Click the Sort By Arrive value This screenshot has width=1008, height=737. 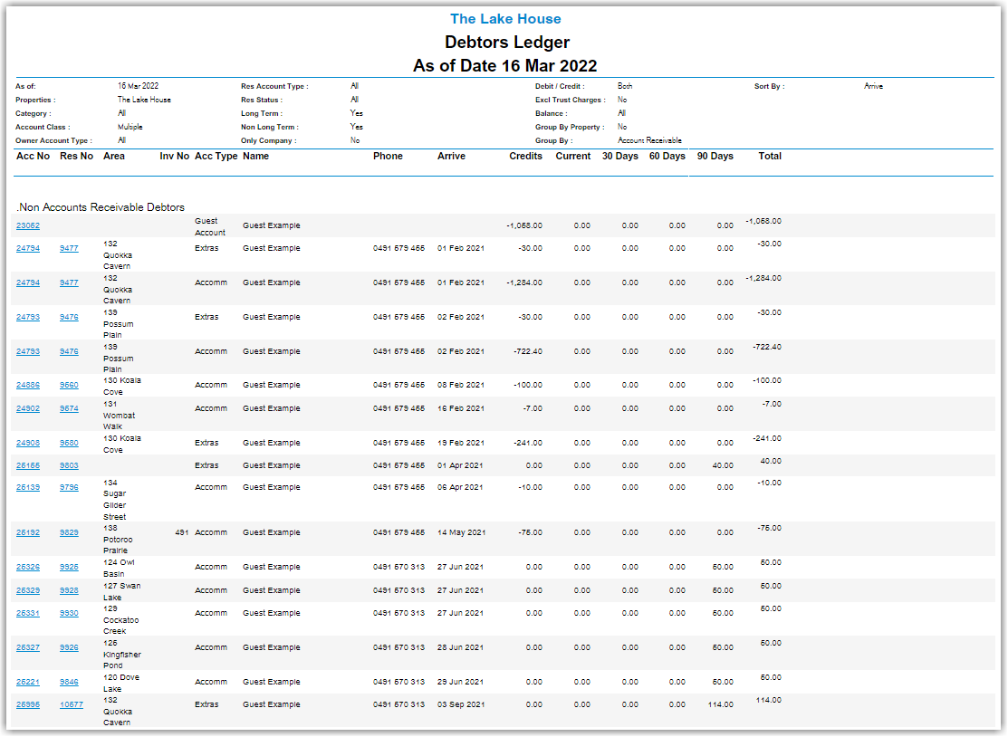pyautogui.click(x=873, y=86)
